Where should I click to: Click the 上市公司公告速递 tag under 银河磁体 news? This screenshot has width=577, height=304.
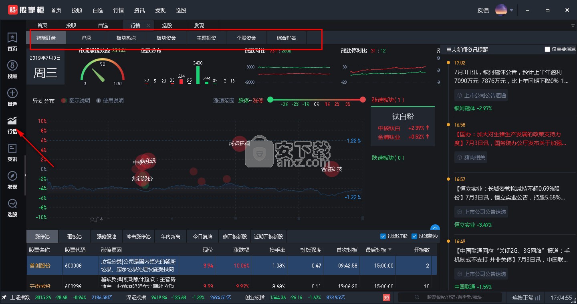(x=481, y=95)
